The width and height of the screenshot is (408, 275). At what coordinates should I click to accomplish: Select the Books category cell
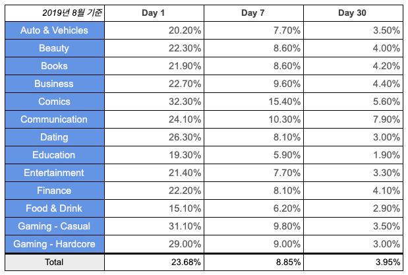click(55, 66)
